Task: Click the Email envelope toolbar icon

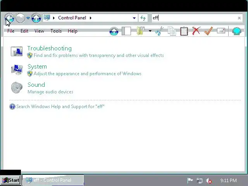Action: pos(221,31)
